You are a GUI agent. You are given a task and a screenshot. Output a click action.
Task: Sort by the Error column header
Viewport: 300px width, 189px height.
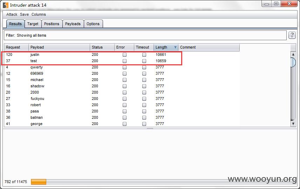pos(124,47)
